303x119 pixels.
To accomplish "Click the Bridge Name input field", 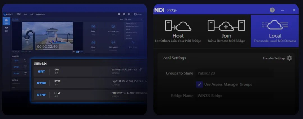I will tap(235, 96).
